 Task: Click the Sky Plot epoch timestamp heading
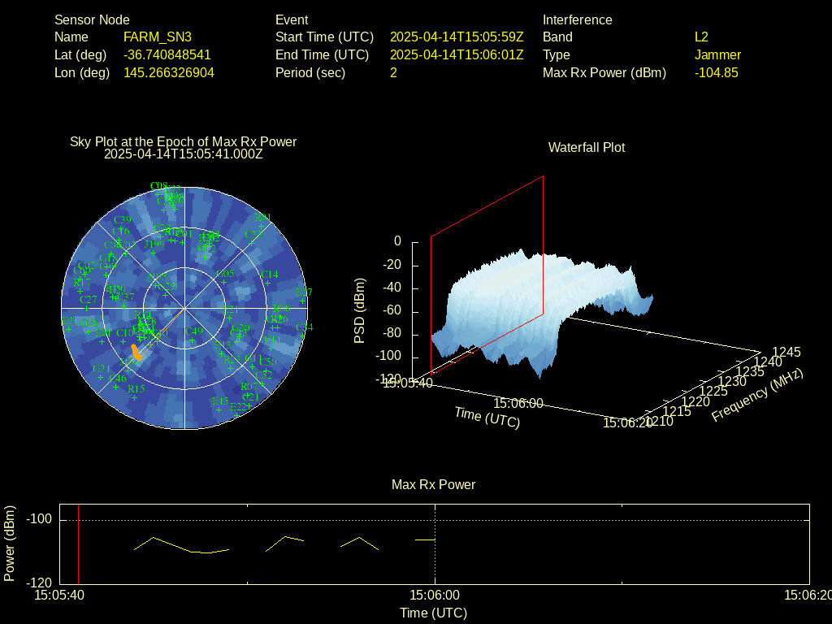pyautogui.click(x=183, y=154)
